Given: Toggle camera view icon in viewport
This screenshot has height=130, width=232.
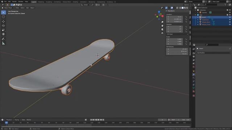Looking at the screenshot, I should pyautogui.click(x=162, y=29).
